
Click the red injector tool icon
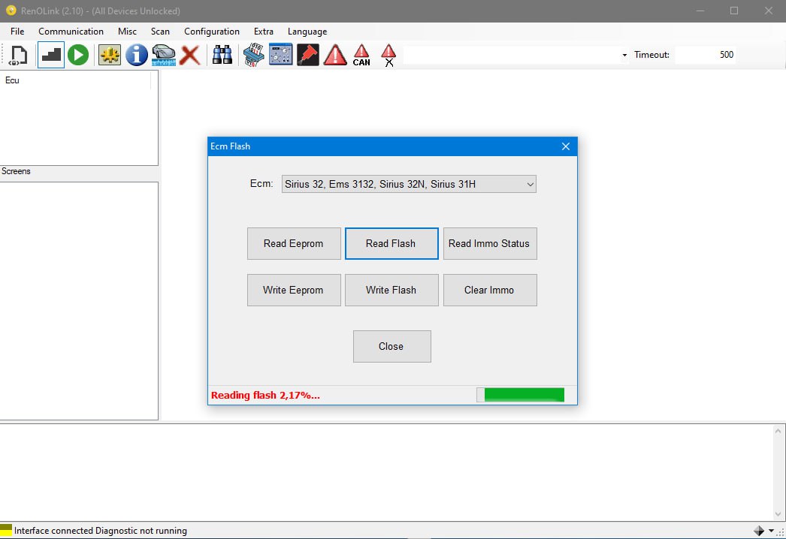[308, 55]
